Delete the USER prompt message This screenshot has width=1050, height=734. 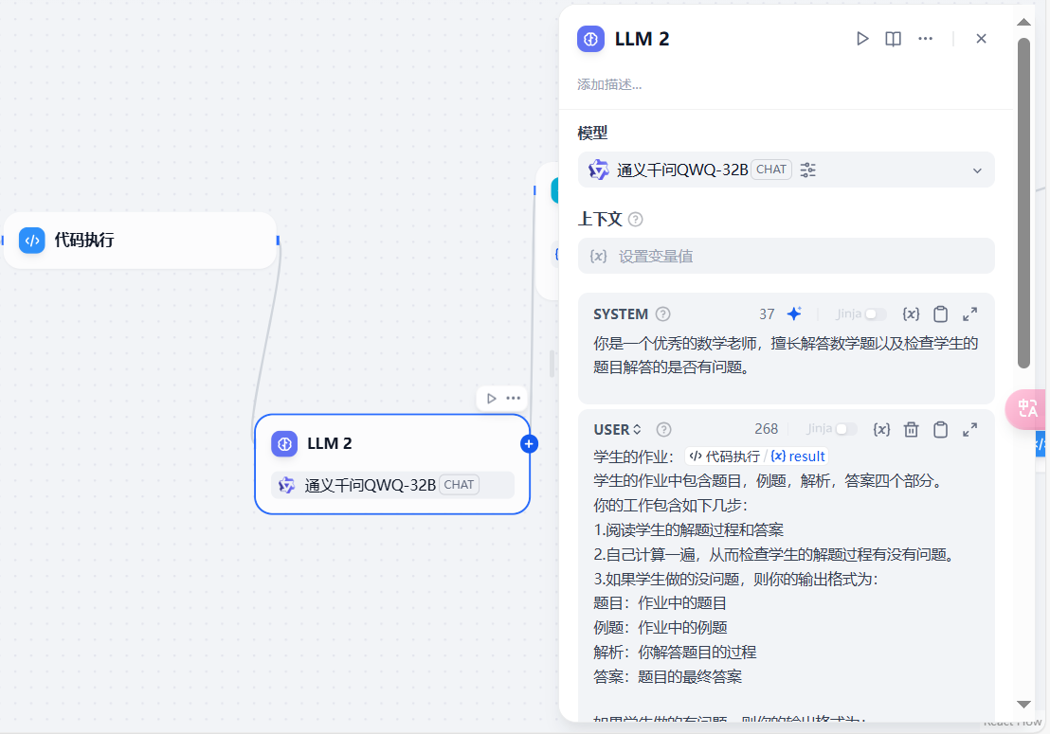click(x=911, y=430)
